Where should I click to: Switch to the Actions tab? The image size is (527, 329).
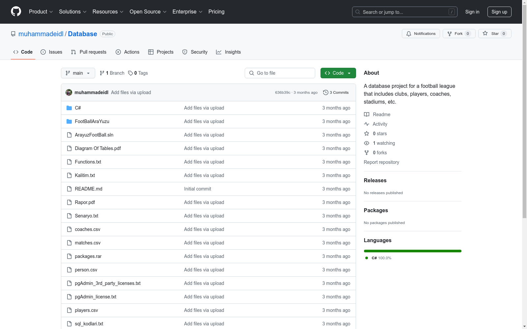127,52
